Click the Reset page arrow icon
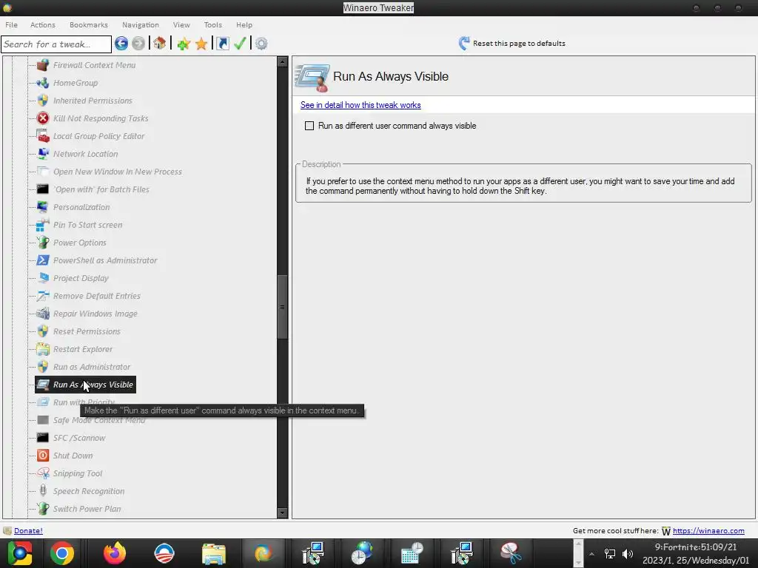 (463, 44)
